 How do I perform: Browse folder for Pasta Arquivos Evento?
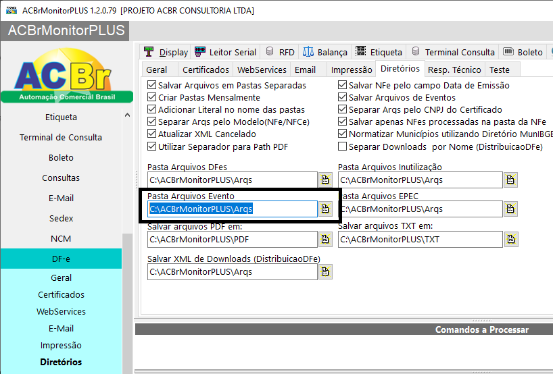(325, 209)
